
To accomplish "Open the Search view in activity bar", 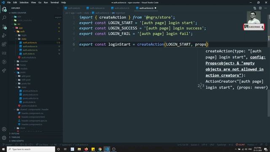I will click(x=4, y=18).
